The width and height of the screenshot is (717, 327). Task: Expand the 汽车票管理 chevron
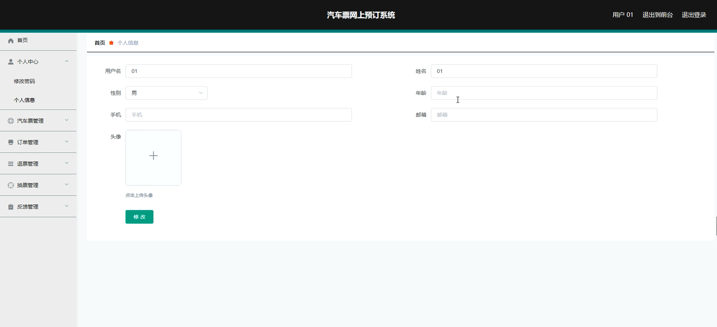coord(67,120)
